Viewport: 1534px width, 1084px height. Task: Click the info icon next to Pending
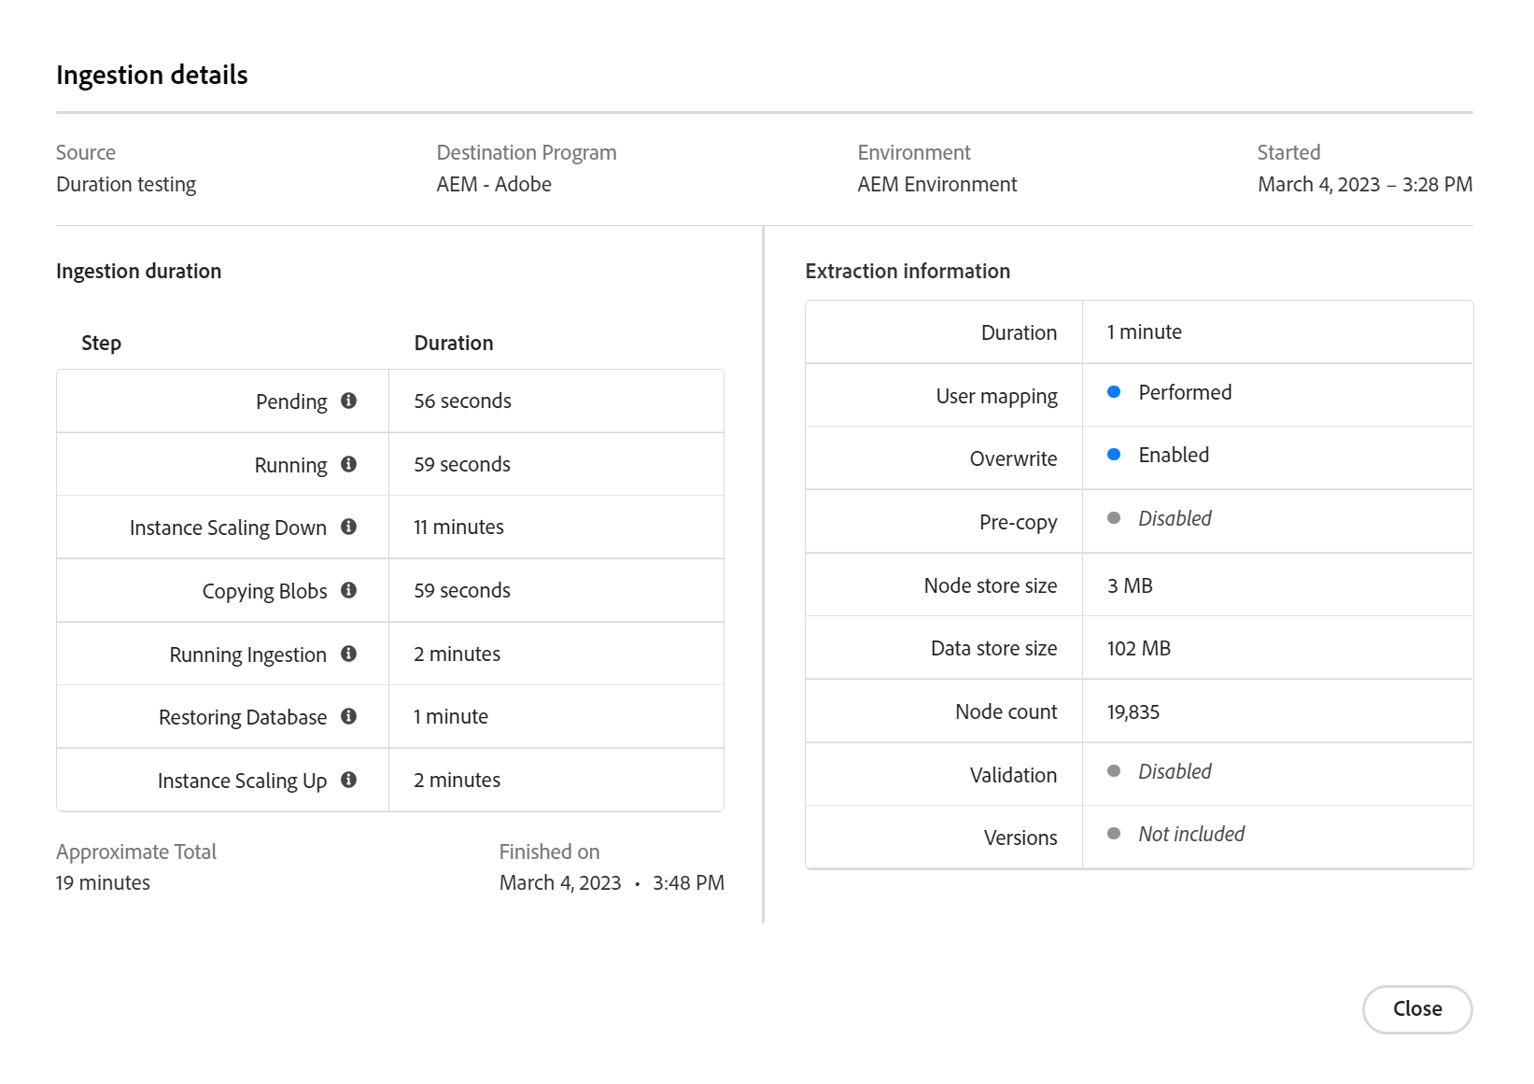tap(348, 401)
